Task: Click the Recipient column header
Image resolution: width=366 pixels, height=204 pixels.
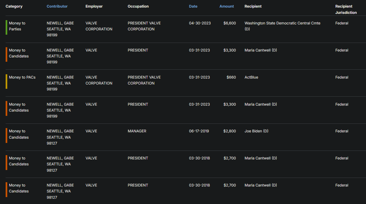Action: [x=253, y=6]
